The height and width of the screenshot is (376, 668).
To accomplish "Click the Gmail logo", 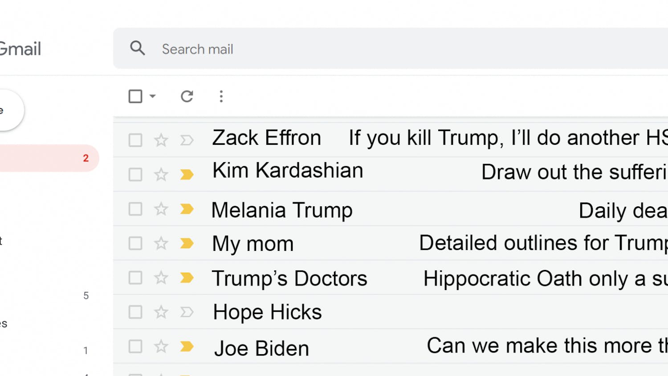I will tap(20, 49).
